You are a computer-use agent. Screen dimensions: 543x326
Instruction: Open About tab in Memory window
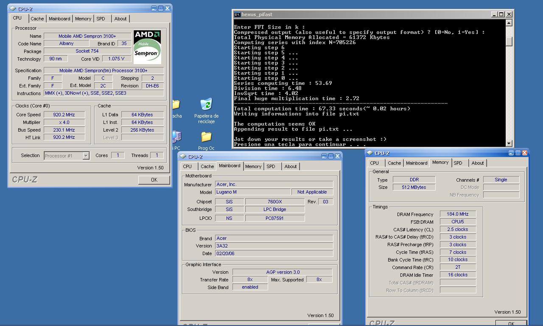(478, 163)
